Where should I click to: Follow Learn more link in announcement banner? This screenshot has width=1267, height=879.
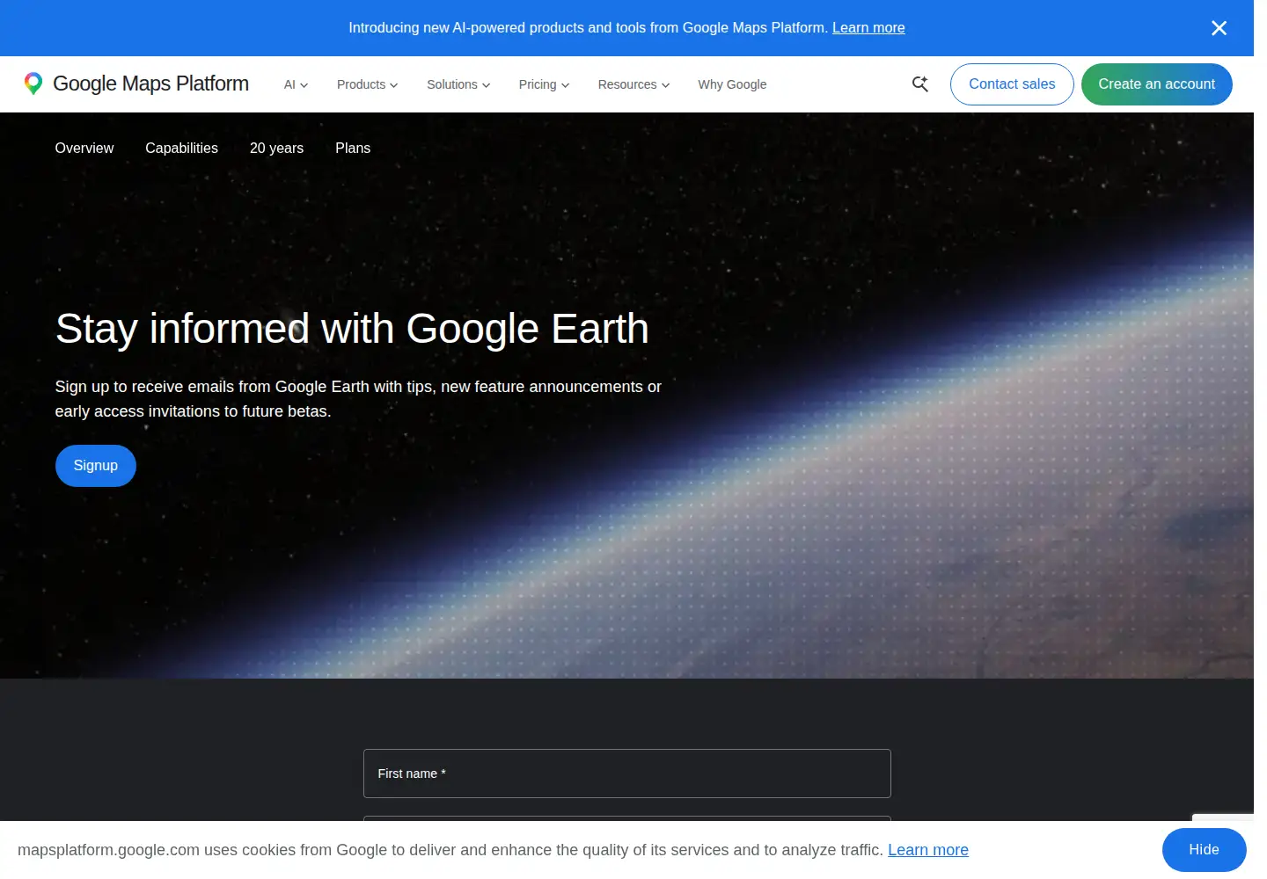point(868,28)
